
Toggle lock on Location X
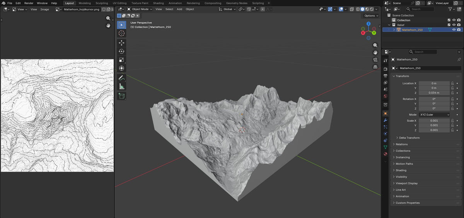click(x=452, y=83)
